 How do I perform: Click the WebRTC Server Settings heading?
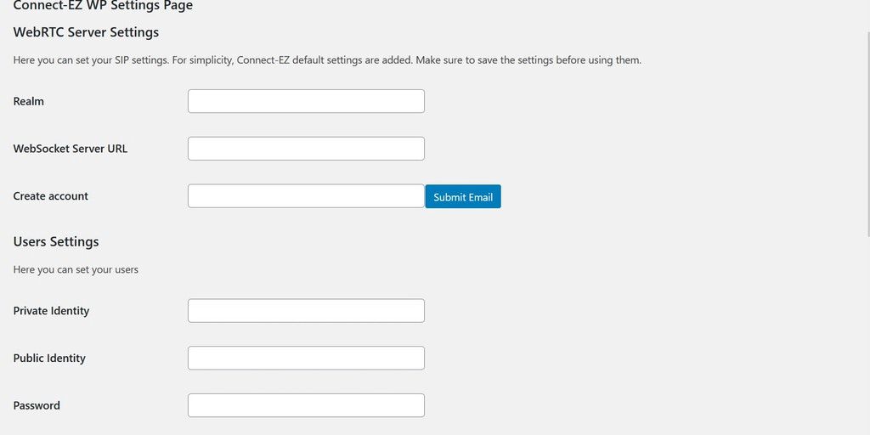coord(86,32)
